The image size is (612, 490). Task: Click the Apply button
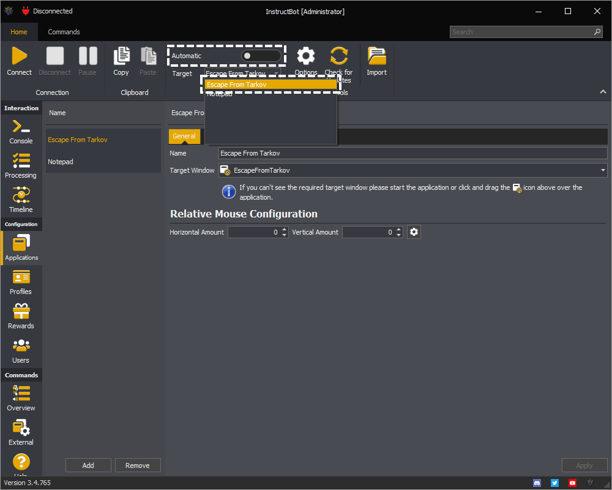pos(584,466)
